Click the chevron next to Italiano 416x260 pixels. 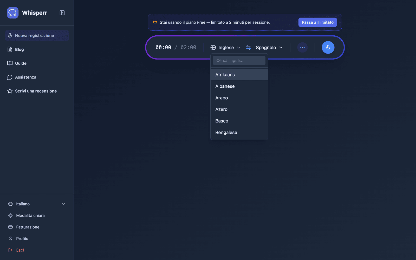(x=63, y=204)
